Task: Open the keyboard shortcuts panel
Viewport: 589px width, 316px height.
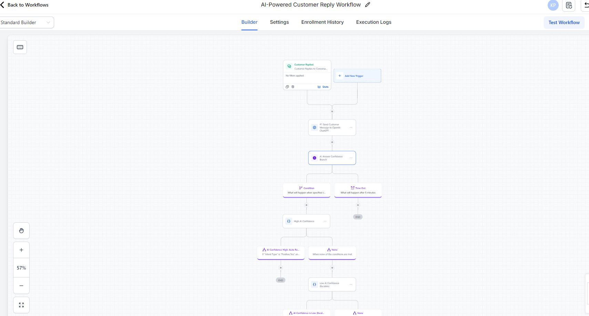Action: [20, 47]
